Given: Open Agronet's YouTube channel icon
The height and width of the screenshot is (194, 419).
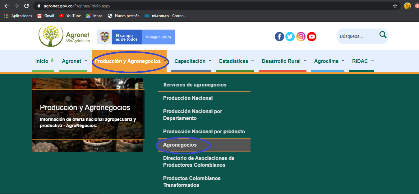Looking at the screenshot, I should click(312, 36).
